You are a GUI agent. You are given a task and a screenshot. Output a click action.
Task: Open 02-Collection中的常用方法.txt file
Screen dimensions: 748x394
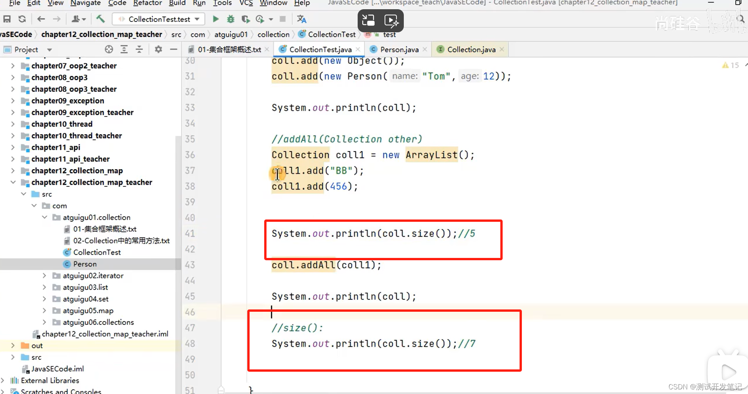click(x=122, y=241)
